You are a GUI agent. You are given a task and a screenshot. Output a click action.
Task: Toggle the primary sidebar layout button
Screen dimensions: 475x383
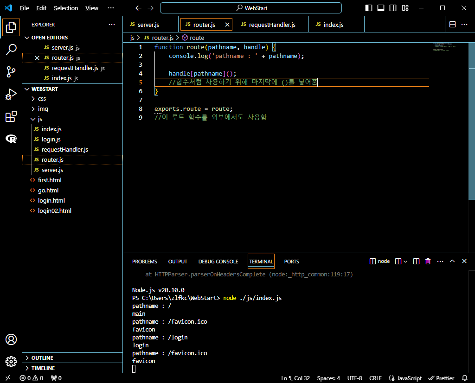click(369, 8)
